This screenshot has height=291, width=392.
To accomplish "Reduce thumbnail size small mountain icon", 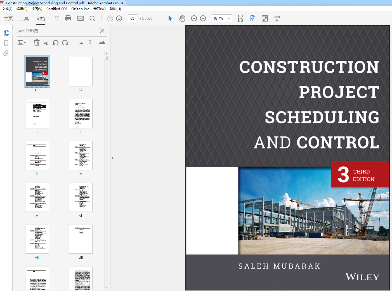I will click(81, 43).
